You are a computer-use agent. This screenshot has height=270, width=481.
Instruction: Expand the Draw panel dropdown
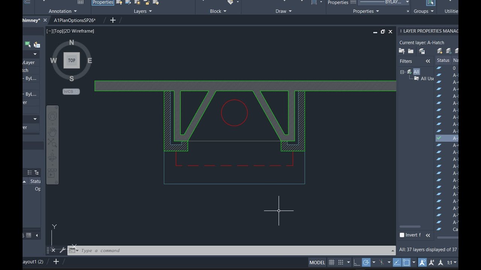coord(283,11)
